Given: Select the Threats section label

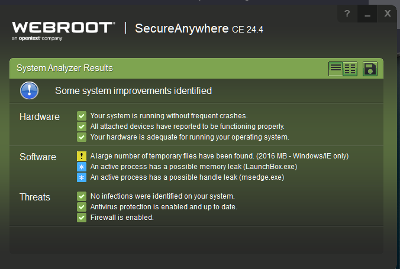Looking at the screenshot, I should (35, 197).
